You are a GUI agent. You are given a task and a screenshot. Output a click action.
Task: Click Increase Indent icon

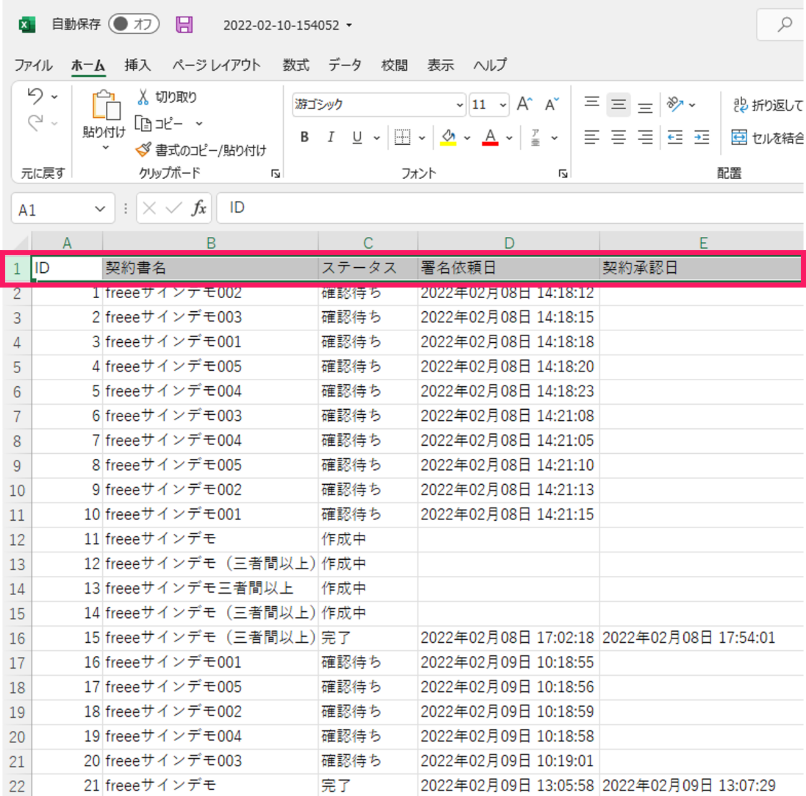click(x=702, y=137)
